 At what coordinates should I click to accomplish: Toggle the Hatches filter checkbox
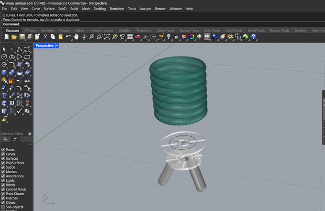click(x=3, y=198)
